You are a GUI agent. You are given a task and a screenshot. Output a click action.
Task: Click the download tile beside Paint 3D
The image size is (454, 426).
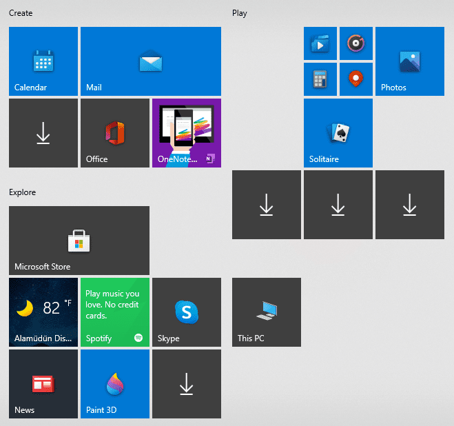[x=187, y=384]
